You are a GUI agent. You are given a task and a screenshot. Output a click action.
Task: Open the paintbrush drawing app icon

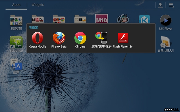(123, 19)
